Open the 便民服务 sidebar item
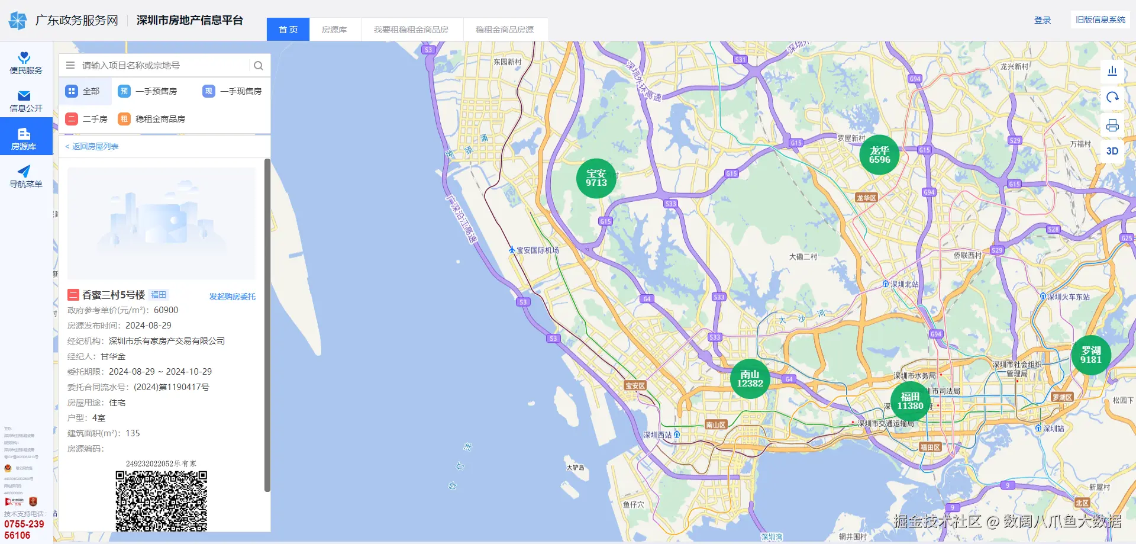 tap(26, 63)
